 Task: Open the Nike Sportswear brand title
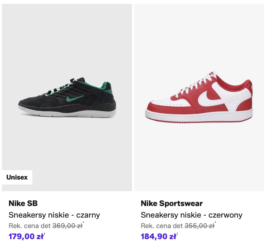point(172,204)
